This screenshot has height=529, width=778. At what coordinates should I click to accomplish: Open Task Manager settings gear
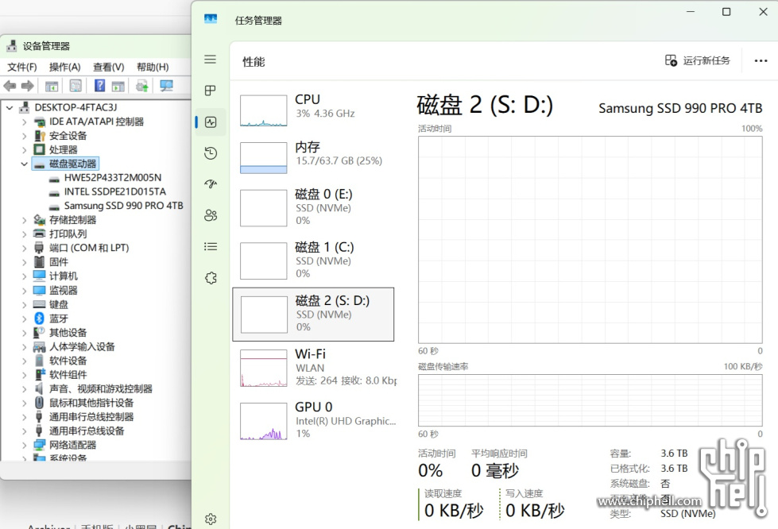pos(211,519)
